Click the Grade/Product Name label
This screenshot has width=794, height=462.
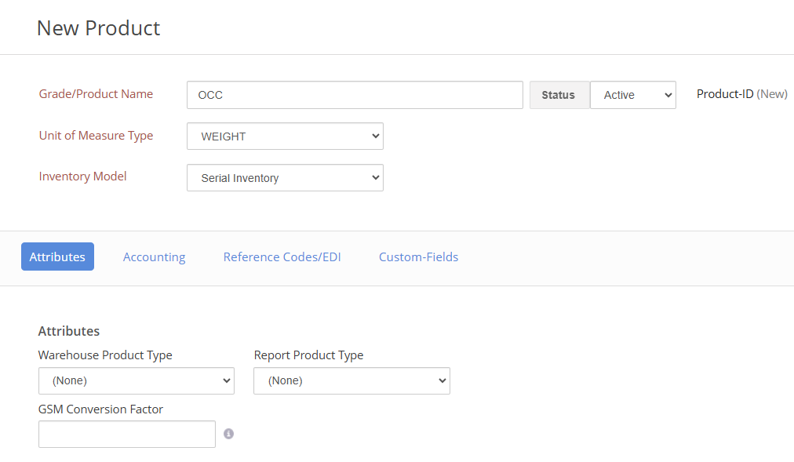(96, 94)
